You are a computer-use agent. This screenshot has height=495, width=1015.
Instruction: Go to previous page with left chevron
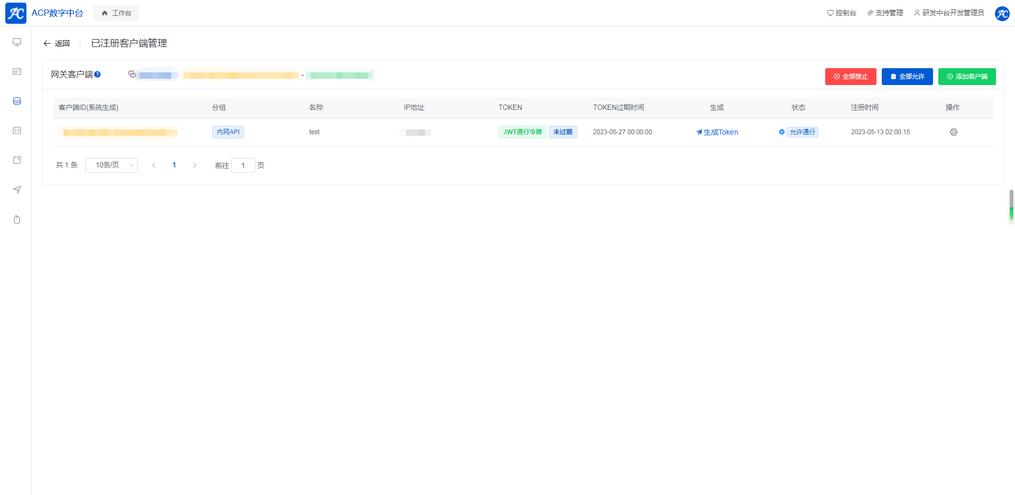click(x=154, y=165)
